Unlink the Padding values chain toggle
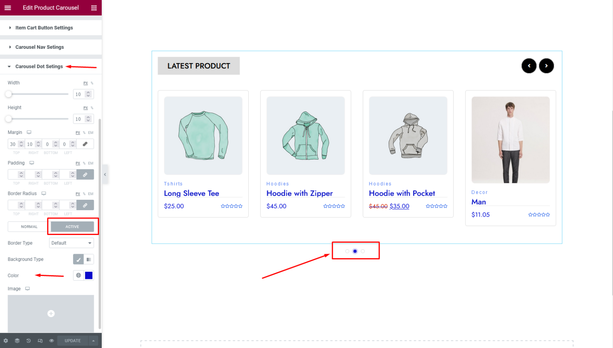This screenshot has width=613, height=348. pos(85,174)
